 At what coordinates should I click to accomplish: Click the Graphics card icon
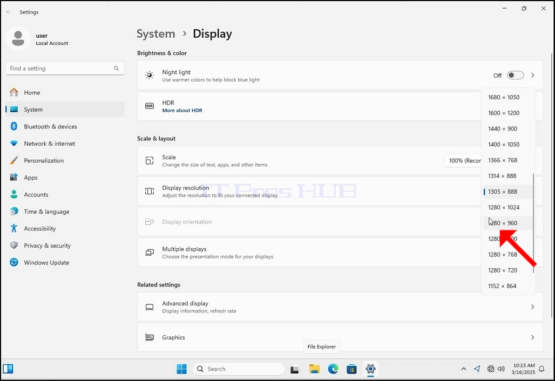[150, 337]
